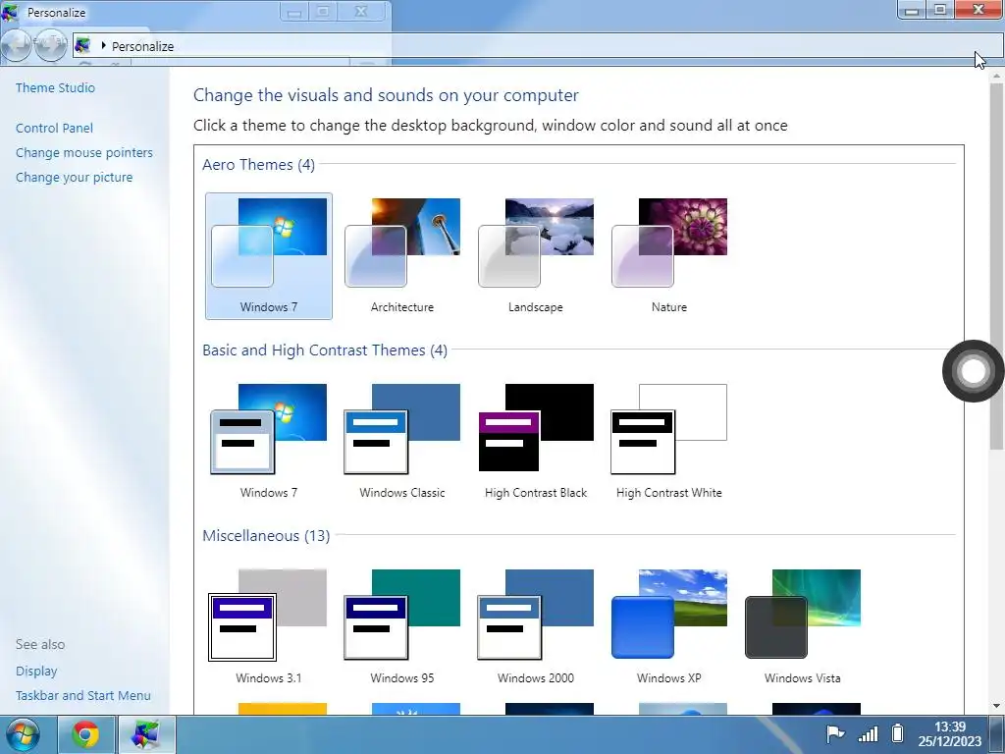The image size is (1005, 754).
Task: Minimize the front Personalize window
Action: (x=912, y=10)
